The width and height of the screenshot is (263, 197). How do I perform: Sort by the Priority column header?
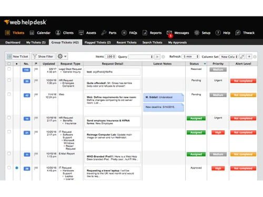pos(218,64)
